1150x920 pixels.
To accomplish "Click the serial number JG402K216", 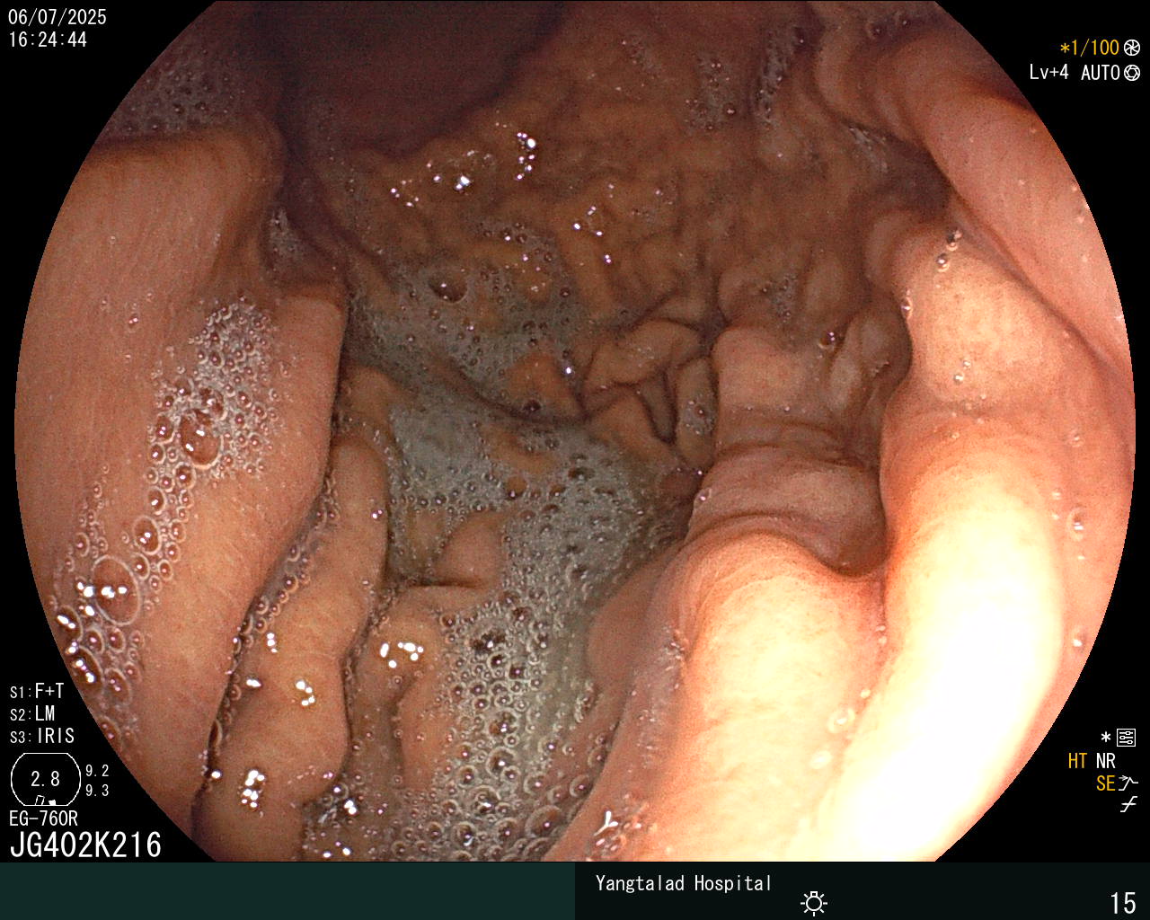I will click(85, 845).
